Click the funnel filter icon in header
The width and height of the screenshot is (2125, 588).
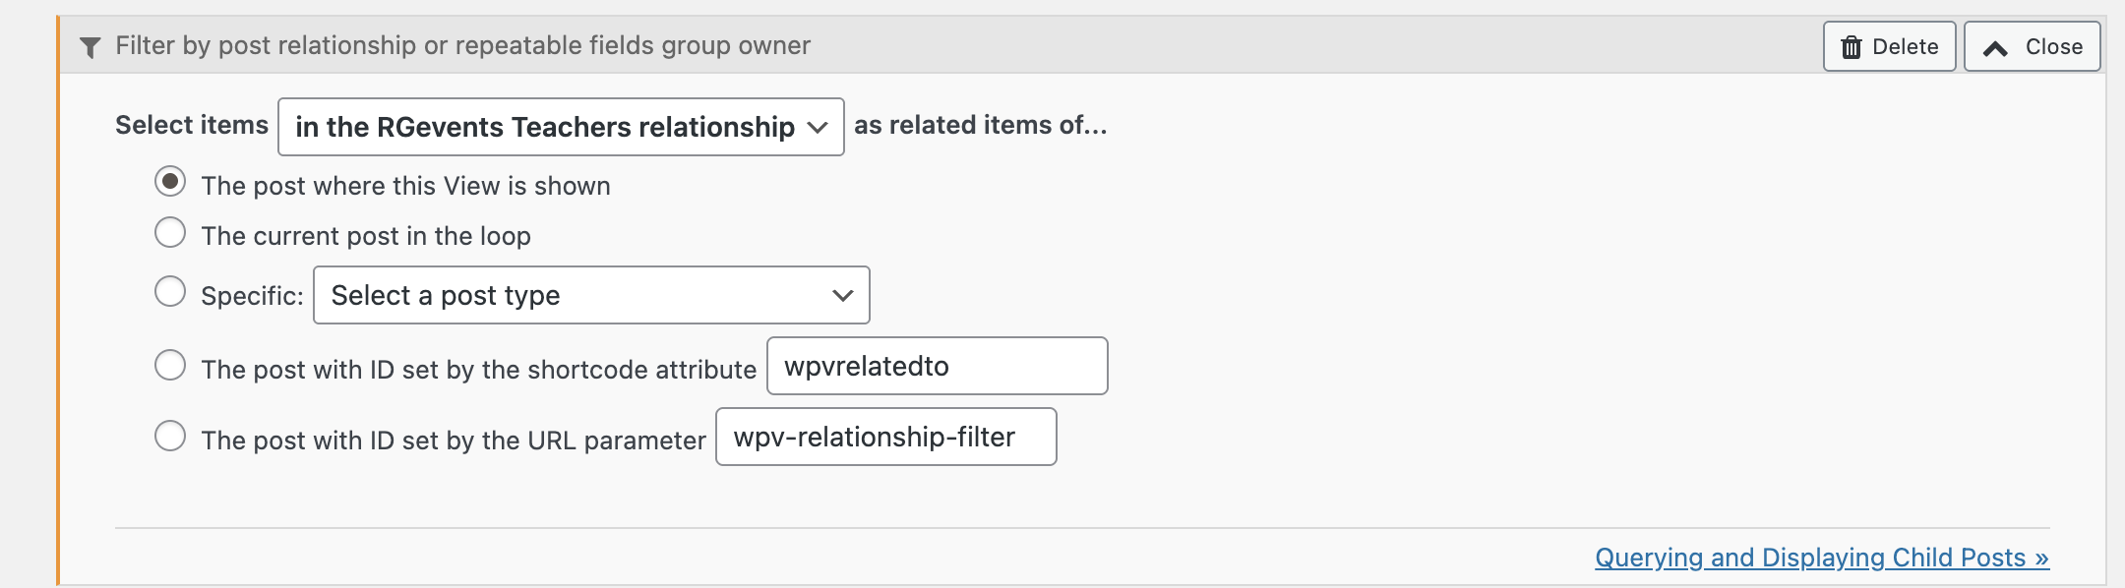click(91, 47)
